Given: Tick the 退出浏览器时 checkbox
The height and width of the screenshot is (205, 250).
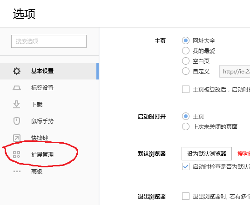Looking at the screenshot, I should (186, 196).
